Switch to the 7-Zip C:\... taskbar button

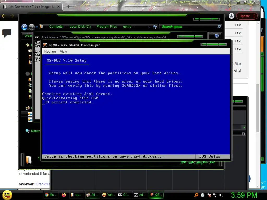coord(124,195)
